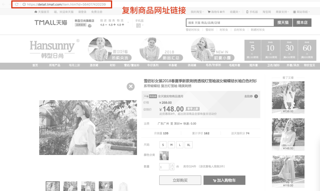Click the main product photo

point(88,127)
